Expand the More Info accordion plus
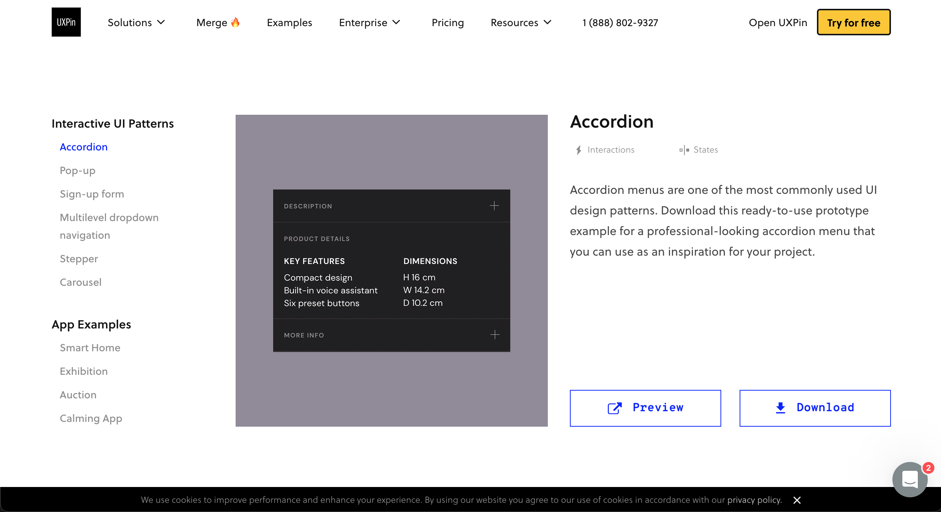The height and width of the screenshot is (512, 941). [x=494, y=335]
